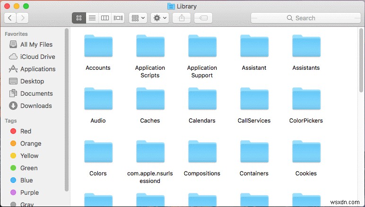Select the Compositions folder

point(202,152)
